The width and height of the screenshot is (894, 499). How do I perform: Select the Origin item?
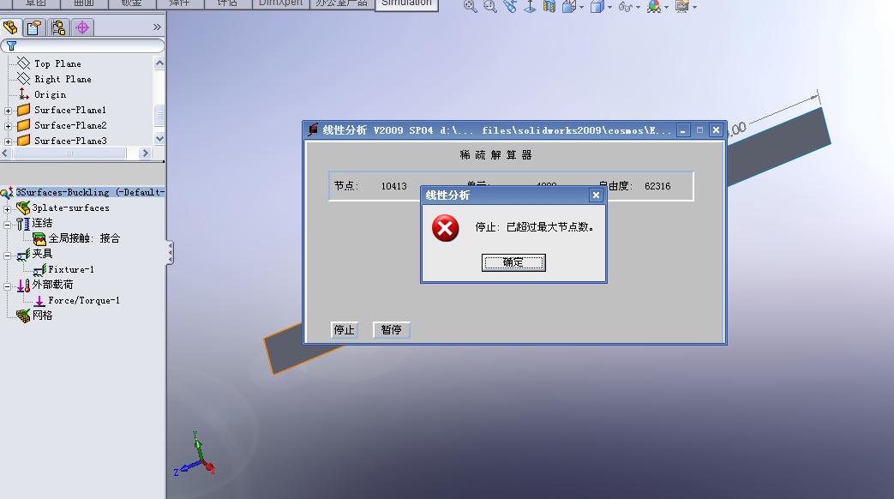[50, 94]
